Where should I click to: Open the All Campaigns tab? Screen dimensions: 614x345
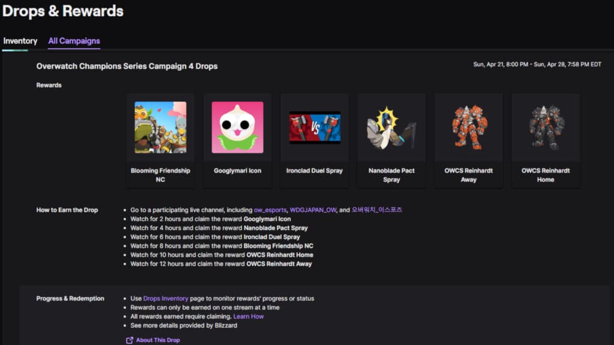74,41
